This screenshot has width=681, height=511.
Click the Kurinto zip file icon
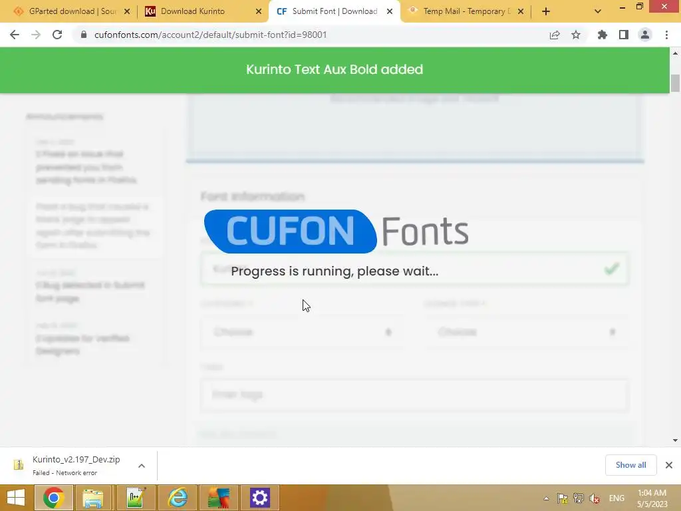pyautogui.click(x=18, y=465)
